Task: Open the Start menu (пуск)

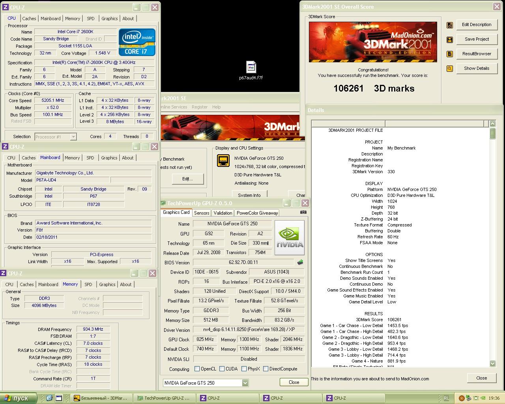Action: pos(19,398)
